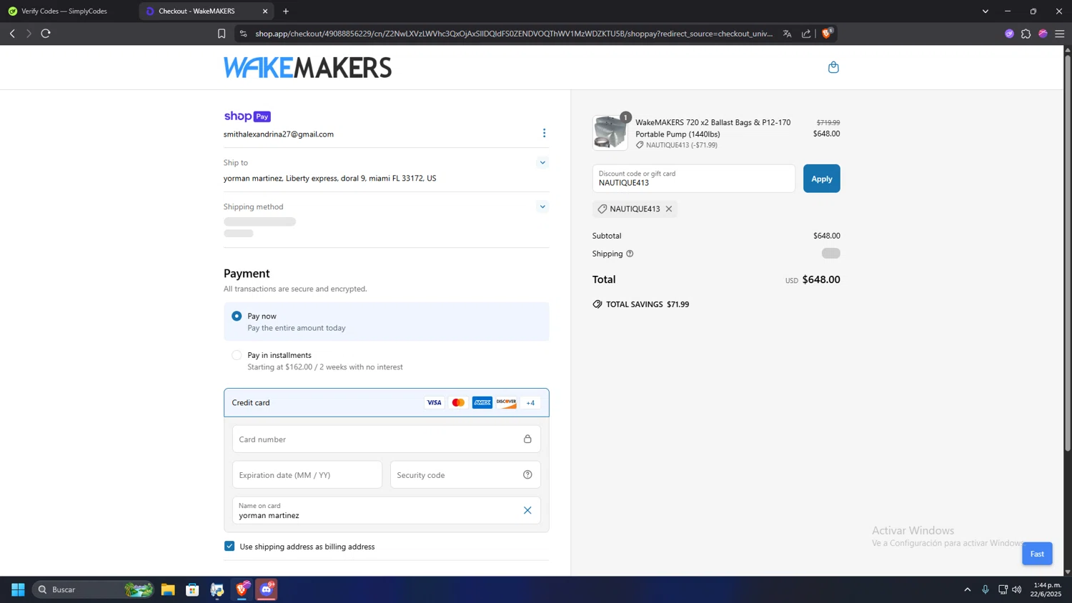The width and height of the screenshot is (1072, 603).
Task: Open File Explorer from taskbar
Action: [x=168, y=589]
